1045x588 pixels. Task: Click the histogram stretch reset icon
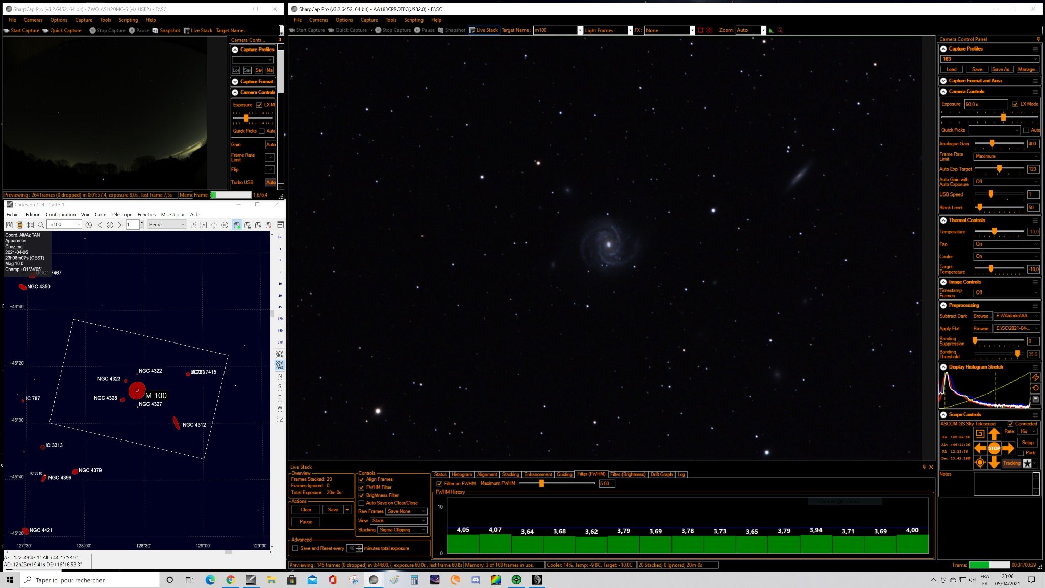[x=1036, y=388]
